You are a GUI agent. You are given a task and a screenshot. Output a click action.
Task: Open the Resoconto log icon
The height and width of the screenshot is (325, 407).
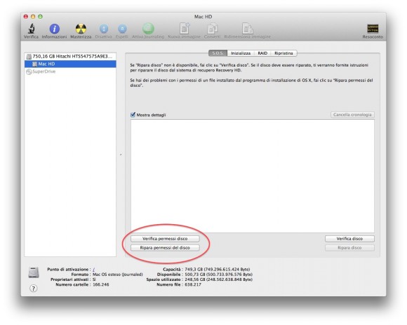point(373,29)
